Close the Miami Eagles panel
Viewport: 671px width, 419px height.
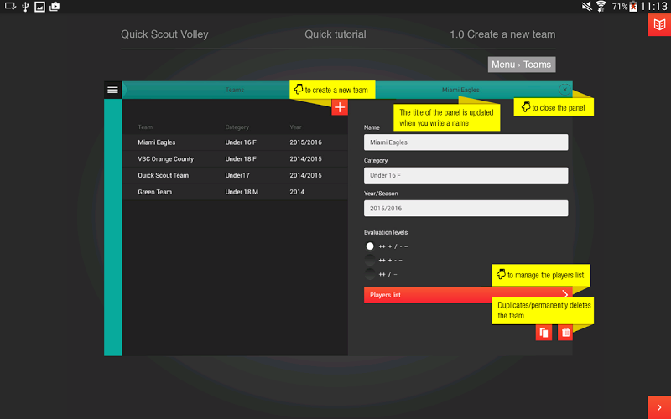[564, 90]
